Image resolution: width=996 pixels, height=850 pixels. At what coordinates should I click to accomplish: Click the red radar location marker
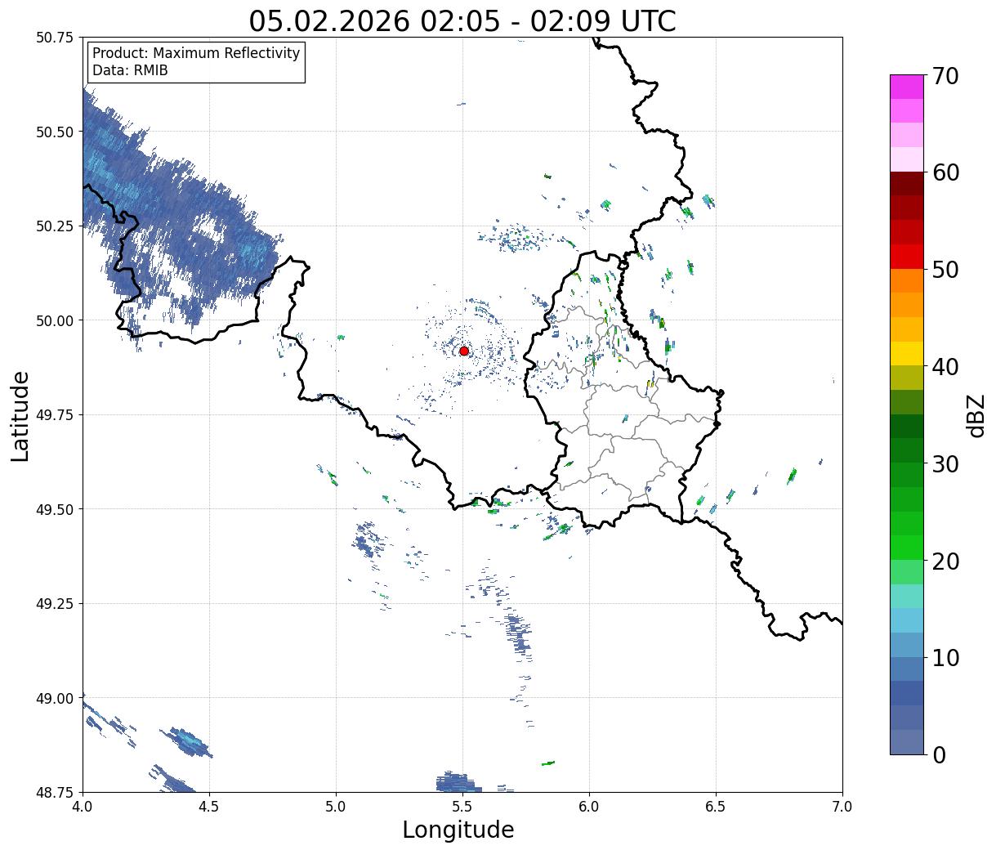pyautogui.click(x=464, y=351)
